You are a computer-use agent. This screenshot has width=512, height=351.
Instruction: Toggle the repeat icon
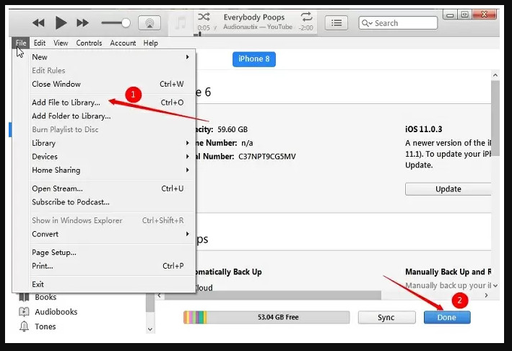point(306,17)
